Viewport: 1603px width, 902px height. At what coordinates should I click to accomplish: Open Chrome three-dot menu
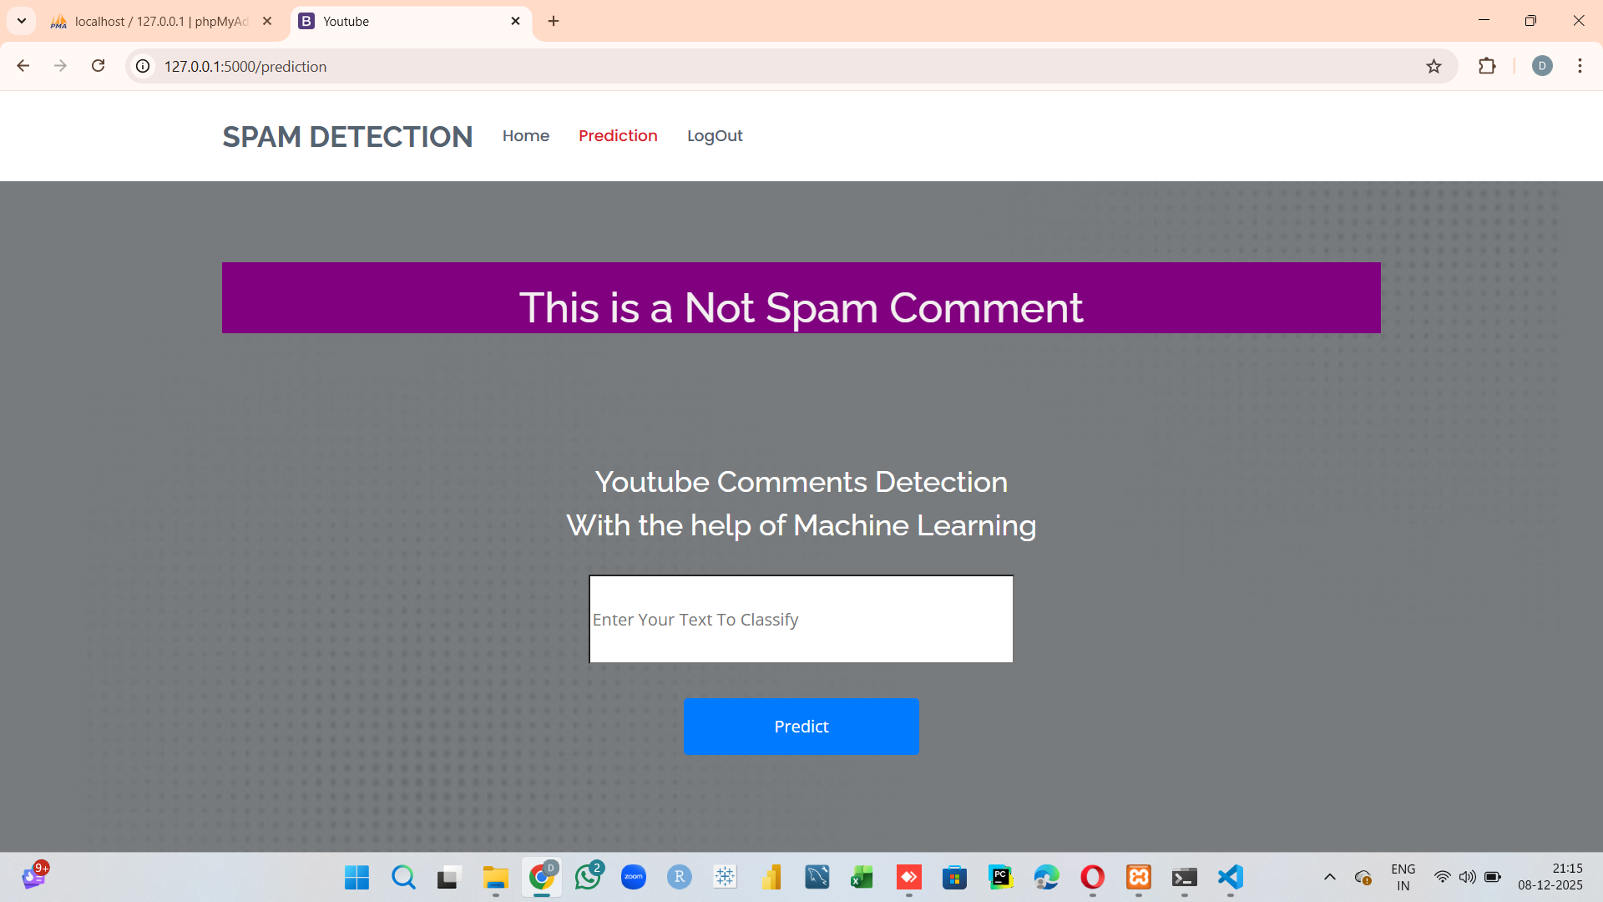[x=1580, y=66]
